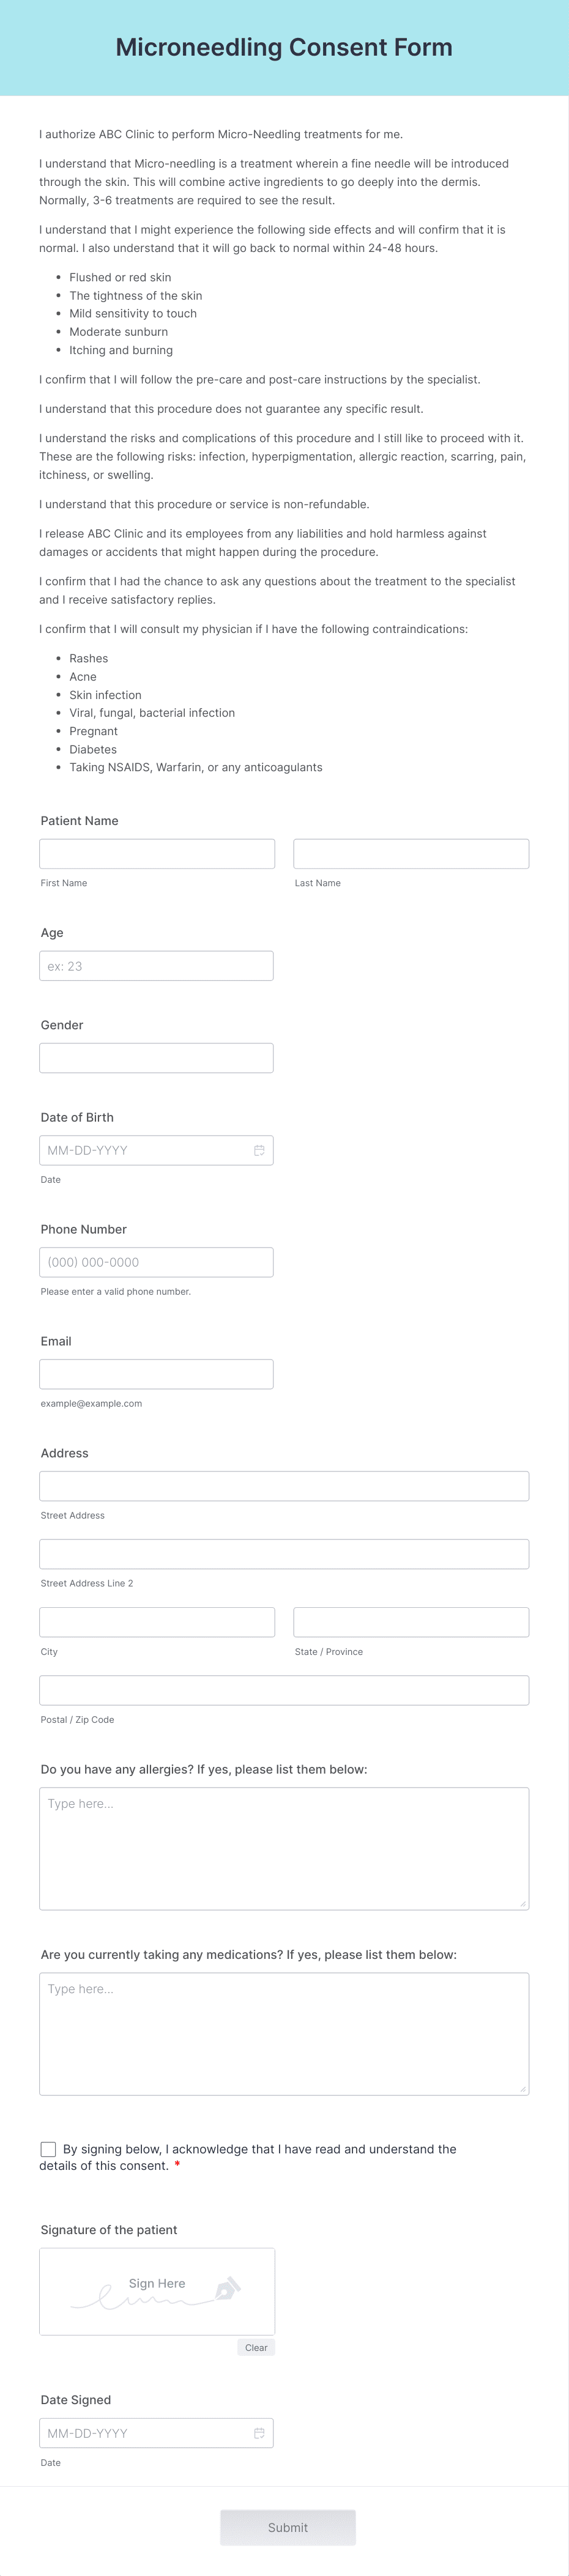Focus the First Name input field
The width and height of the screenshot is (569, 2576).
tap(156, 852)
